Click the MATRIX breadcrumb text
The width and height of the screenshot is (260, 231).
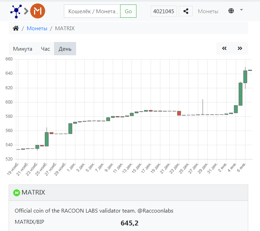tap(65, 28)
